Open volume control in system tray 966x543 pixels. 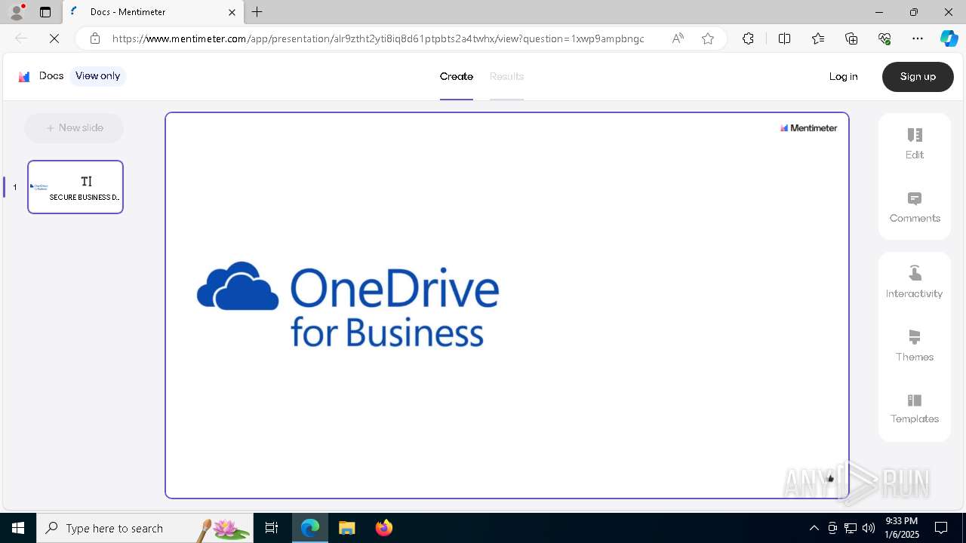click(x=869, y=528)
